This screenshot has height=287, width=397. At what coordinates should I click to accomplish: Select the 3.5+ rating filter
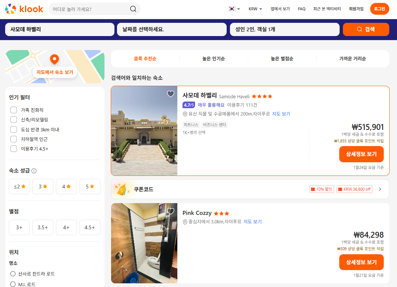pos(43,227)
